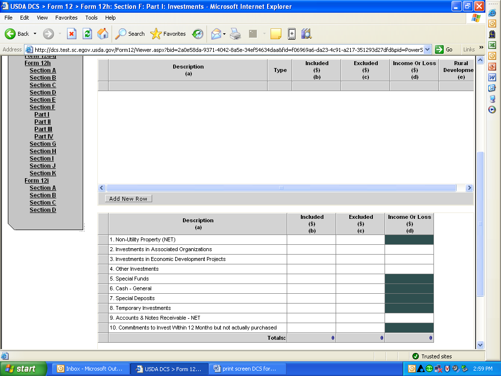501x376 pixels.
Task: Open the address bar URL dropdown
Action: pyautogui.click(x=427, y=49)
